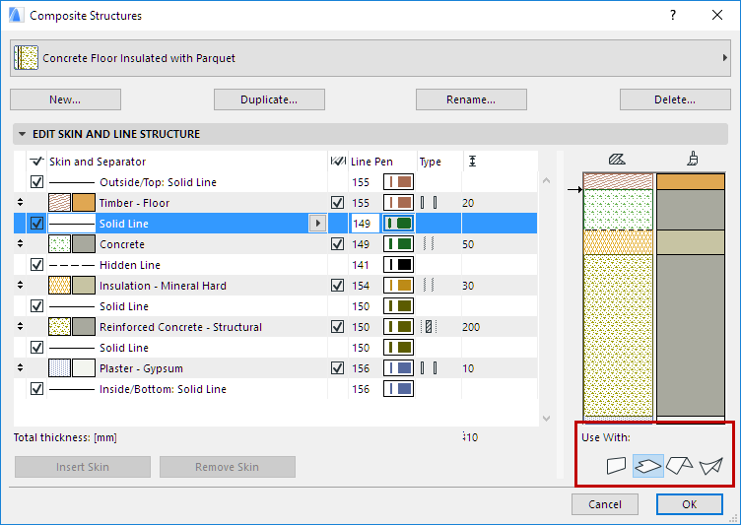The height and width of the screenshot is (525, 741).
Task: Click the Insulation fill pattern thumbnail
Action: [59, 286]
